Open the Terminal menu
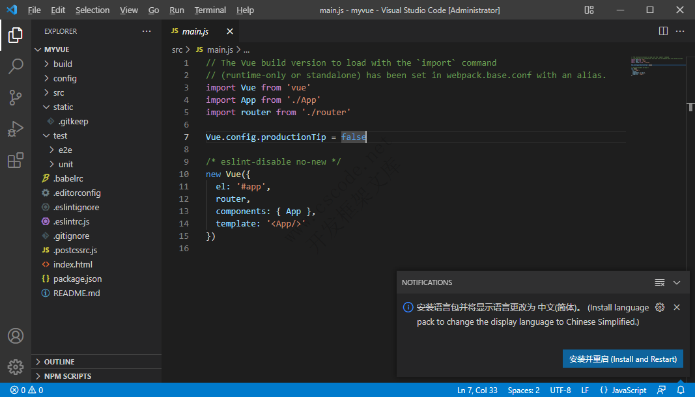Viewport: 695px width, 397px height. 210,10
